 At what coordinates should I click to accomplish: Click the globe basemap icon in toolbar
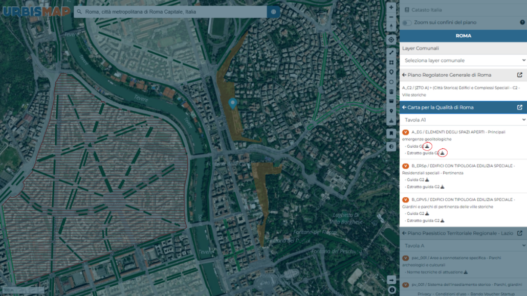pyautogui.click(x=391, y=147)
